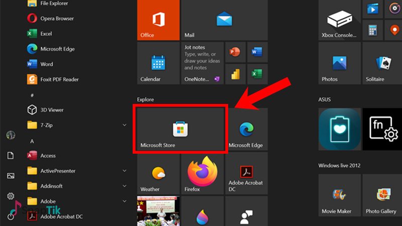Screen dimensions: 402x226
Task: Click the Calendar tile
Action: coord(158,63)
